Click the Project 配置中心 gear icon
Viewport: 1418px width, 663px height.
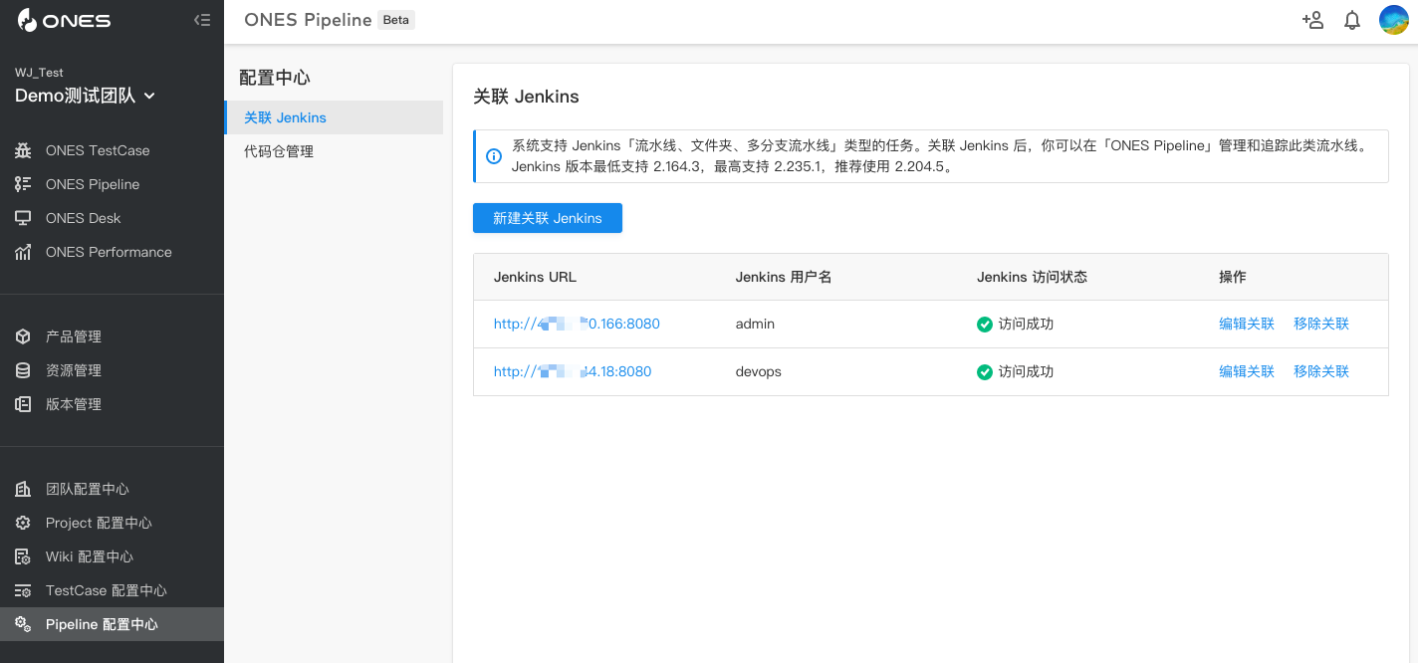coord(23,523)
